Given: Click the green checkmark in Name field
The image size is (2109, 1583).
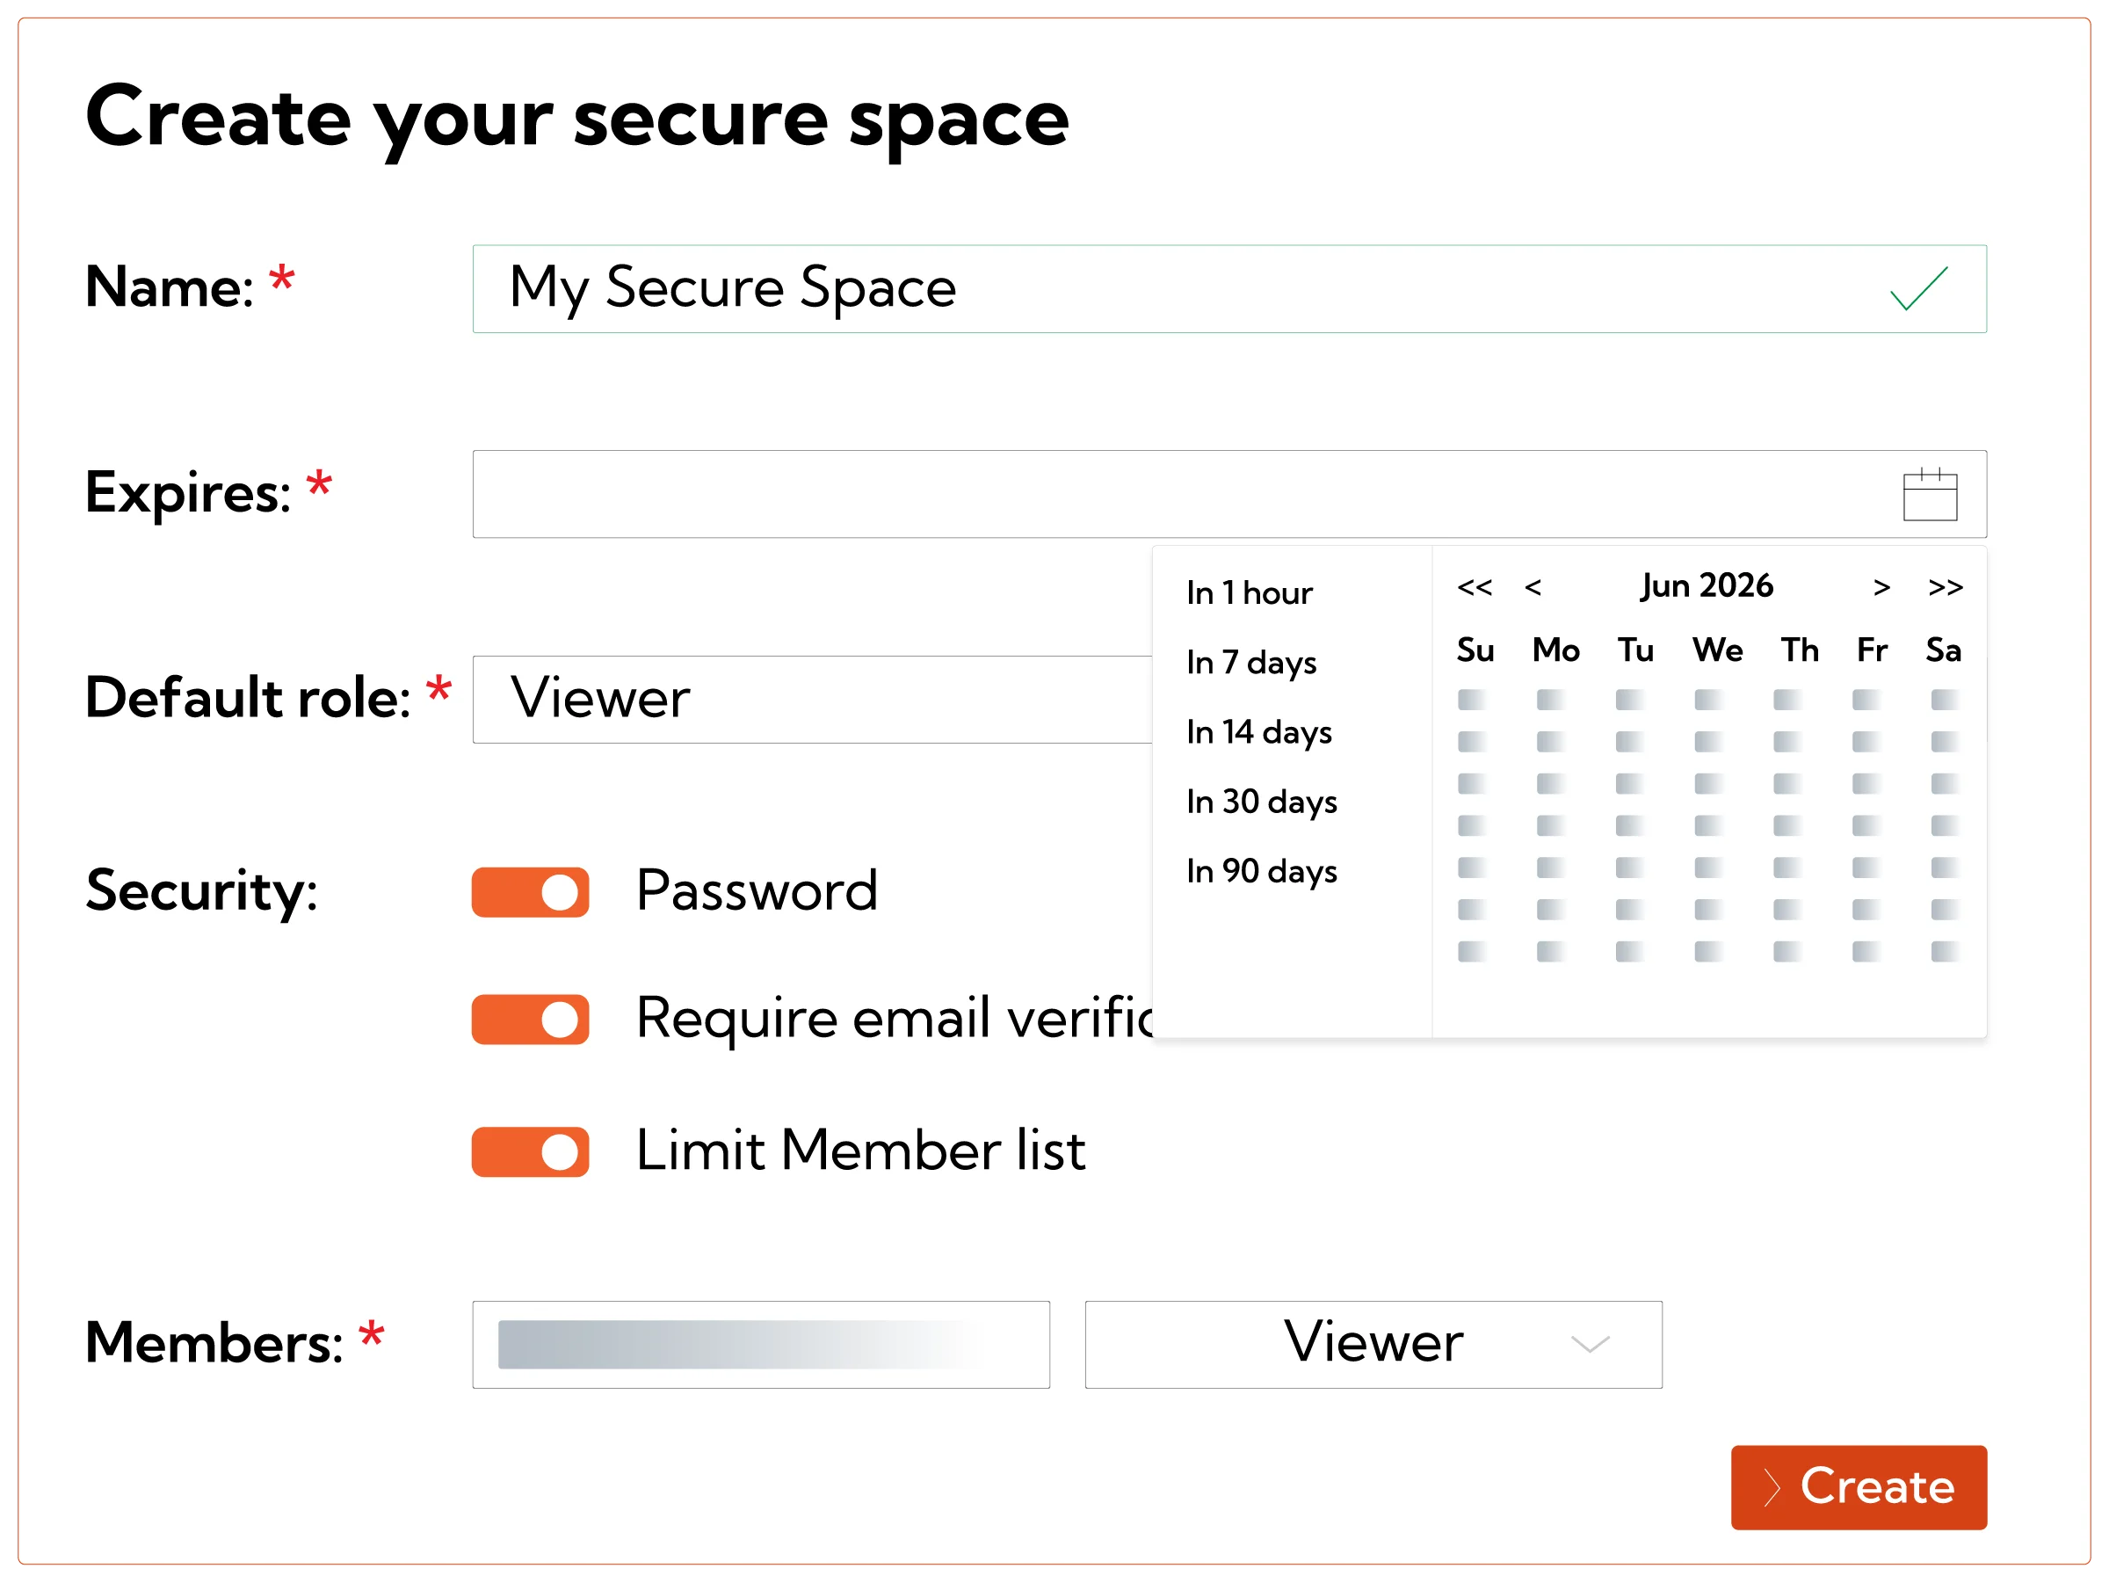Looking at the screenshot, I should pyautogui.click(x=1917, y=288).
